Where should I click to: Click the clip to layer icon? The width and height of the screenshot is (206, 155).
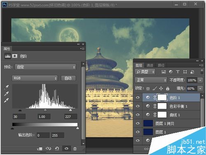[40, 149]
